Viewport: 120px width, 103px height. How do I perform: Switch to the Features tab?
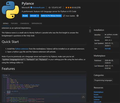(x=14, y=23)
